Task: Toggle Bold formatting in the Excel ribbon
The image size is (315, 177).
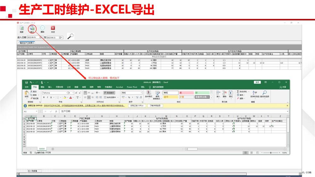Action: (x=44, y=97)
